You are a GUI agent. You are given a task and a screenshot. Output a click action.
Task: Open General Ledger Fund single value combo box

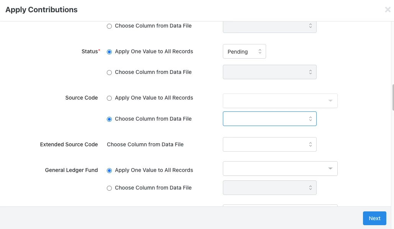pyautogui.click(x=280, y=168)
